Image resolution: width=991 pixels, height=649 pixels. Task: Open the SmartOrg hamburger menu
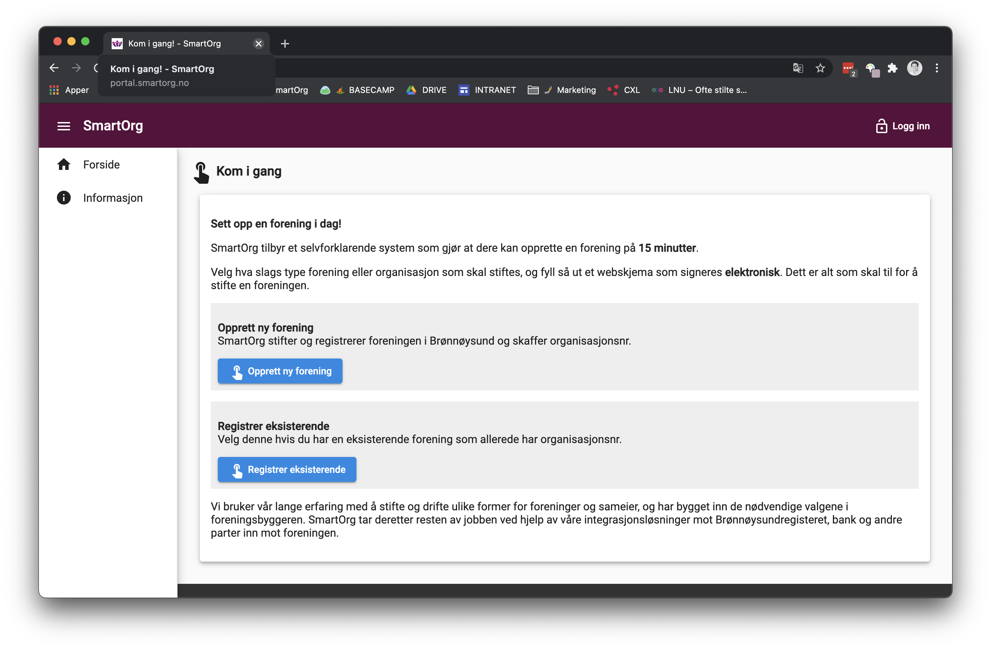pos(63,126)
